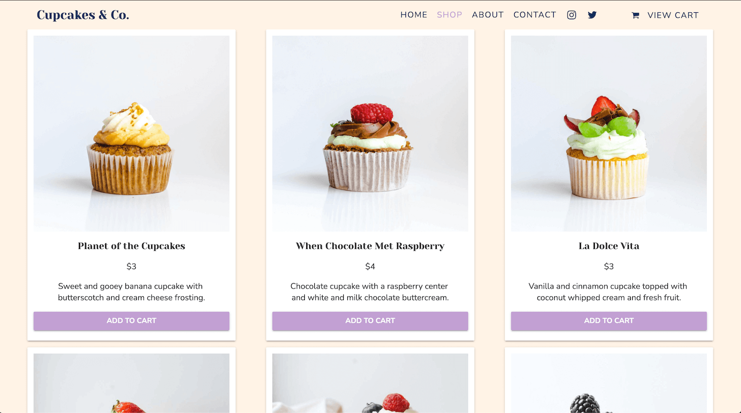Click the Planet of the Cupcakes photo
Viewport: 741px width, 413px height.
[131, 133]
